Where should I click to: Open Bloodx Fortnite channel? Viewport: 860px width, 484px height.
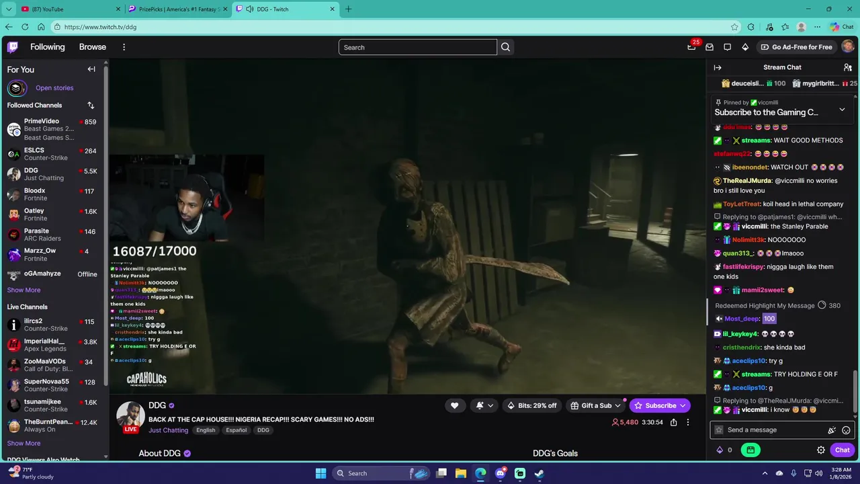[x=53, y=194]
